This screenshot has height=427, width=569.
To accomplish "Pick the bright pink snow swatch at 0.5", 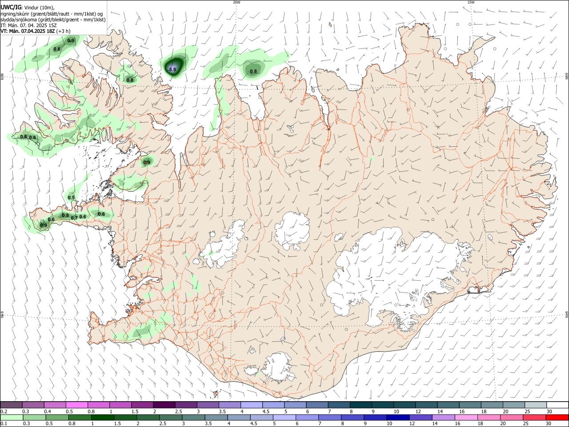I will click(x=77, y=405).
